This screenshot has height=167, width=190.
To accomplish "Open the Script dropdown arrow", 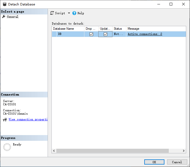I will coord(69,13).
